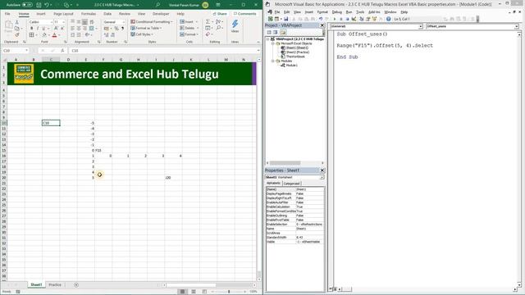Apply the red Font Color swatch
The height and width of the screenshot is (295, 525).
54,34
